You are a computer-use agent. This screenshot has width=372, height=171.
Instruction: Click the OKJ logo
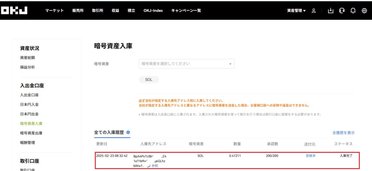click(x=14, y=11)
